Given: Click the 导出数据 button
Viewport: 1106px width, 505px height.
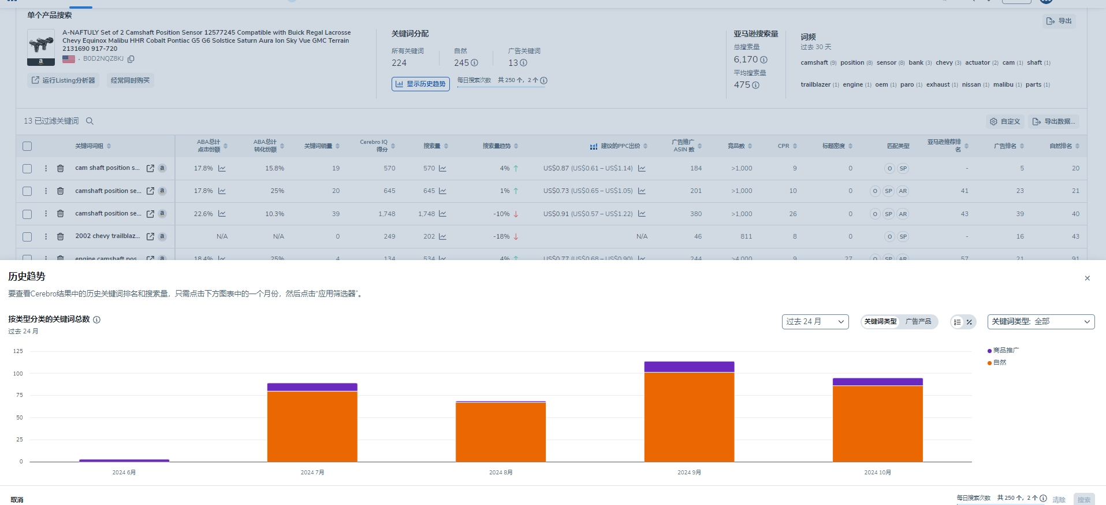Looking at the screenshot, I should (x=1053, y=121).
